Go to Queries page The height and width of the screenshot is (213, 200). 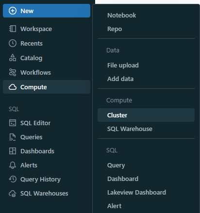[x=31, y=137]
